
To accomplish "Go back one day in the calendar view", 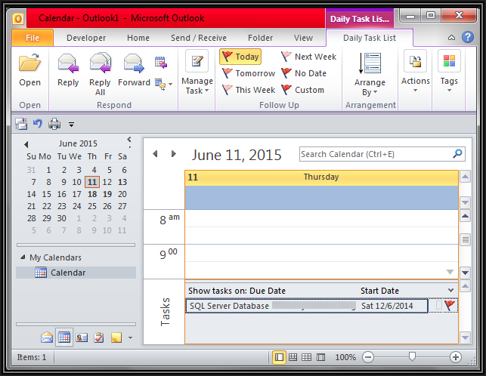I will [x=155, y=153].
